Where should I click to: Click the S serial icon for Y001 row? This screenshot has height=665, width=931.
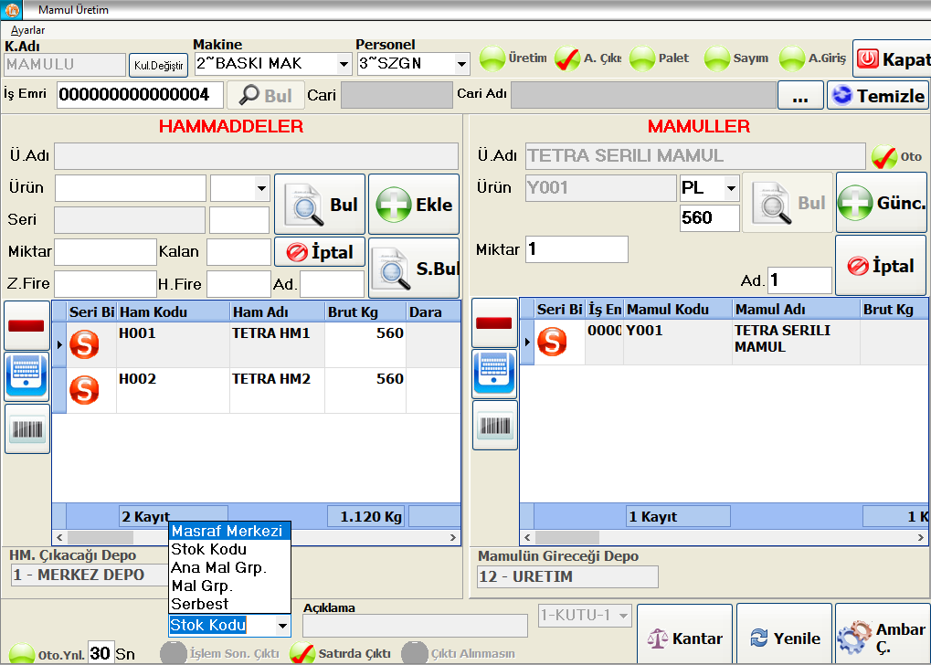click(552, 342)
